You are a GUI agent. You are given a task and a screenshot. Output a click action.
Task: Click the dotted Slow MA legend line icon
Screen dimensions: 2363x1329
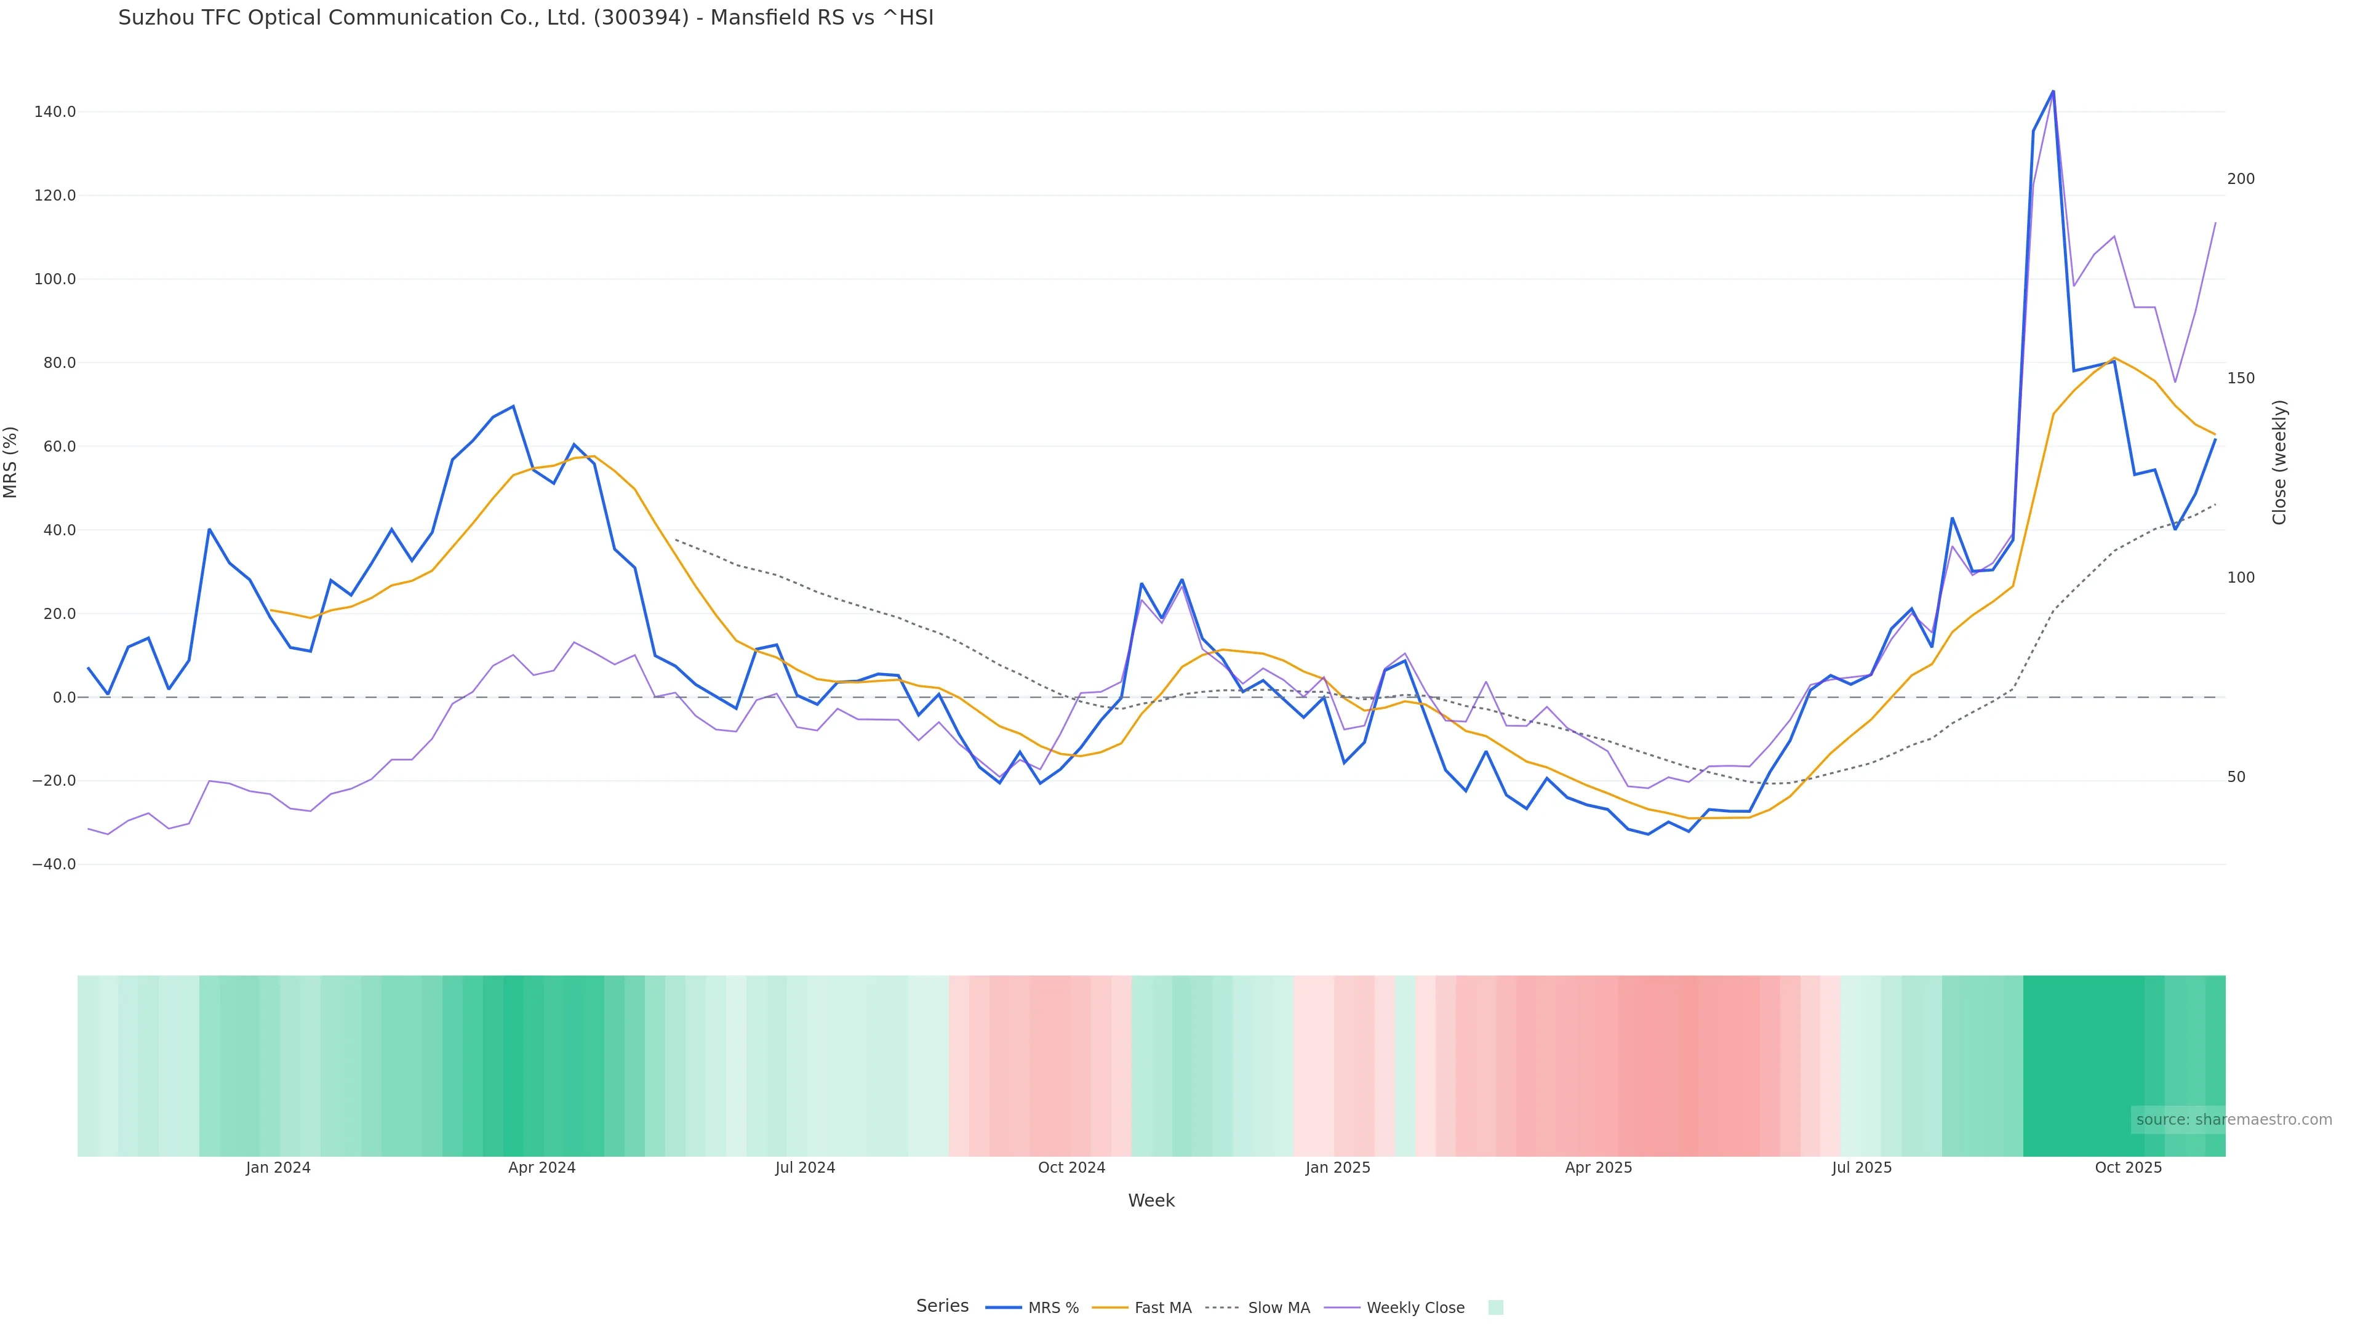(x=1222, y=1308)
